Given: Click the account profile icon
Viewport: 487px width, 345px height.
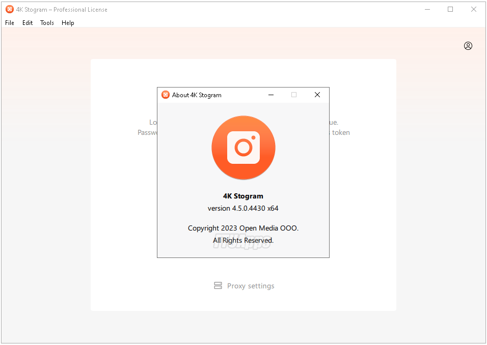Looking at the screenshot, I should pos(468,46).
